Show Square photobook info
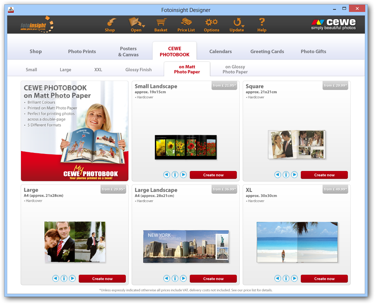This screenshot has width=375, height=304. click(286, 175)
